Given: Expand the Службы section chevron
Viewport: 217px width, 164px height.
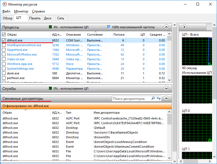Looking at the screenshot, I should pos(166,88).
